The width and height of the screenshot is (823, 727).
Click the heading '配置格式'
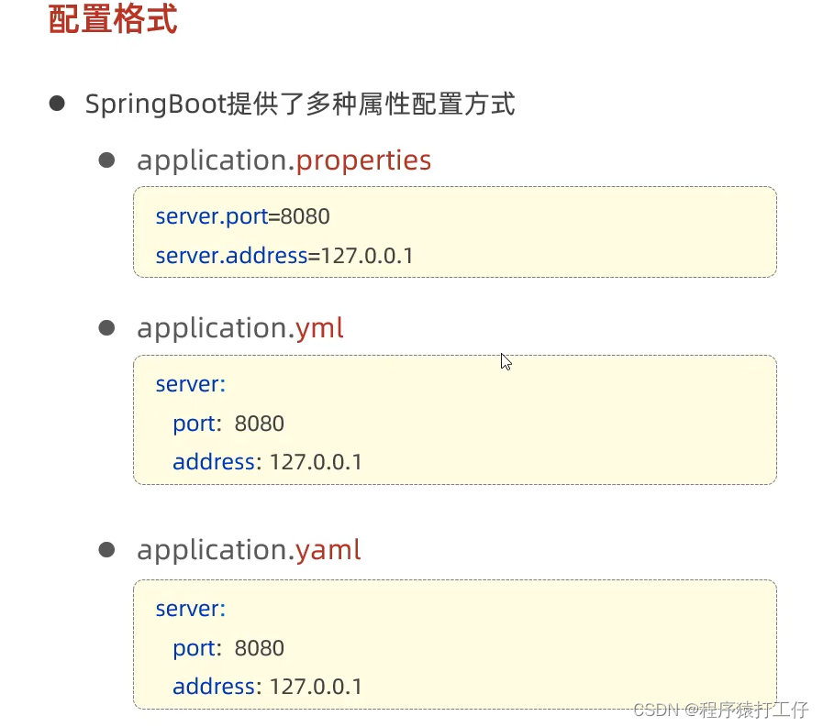pos(113,19)
